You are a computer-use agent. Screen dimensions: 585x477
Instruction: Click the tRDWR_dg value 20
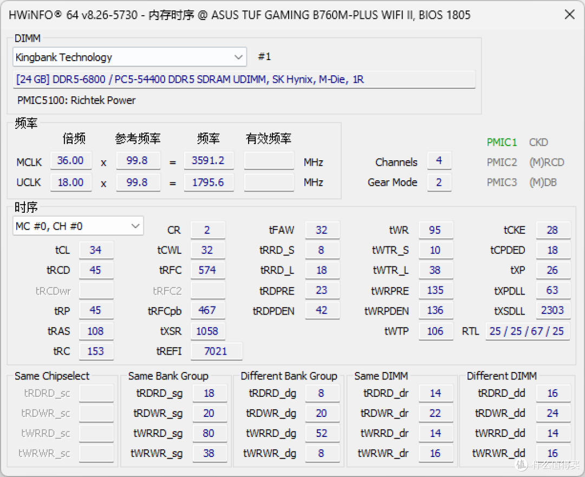[322, 413]
